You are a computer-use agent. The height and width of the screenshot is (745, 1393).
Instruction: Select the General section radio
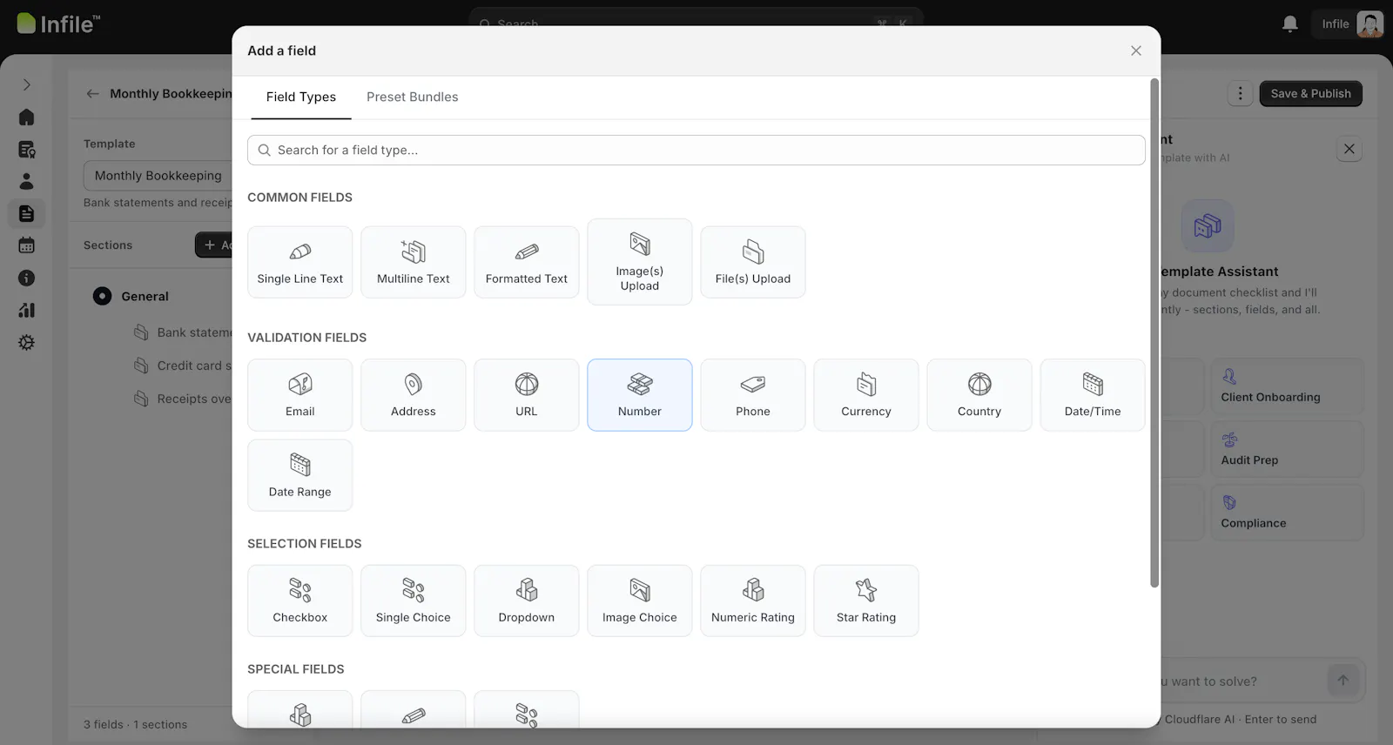(x=102, y=296)
